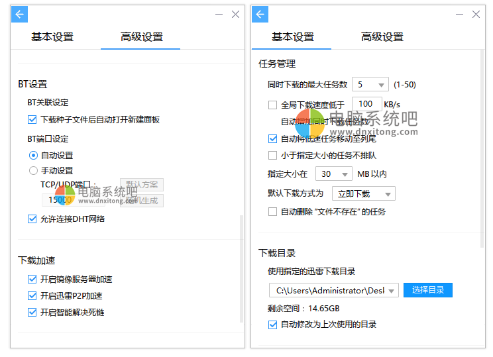Toggle 开启迅雷P2P加速 option
This screenshot has width=493, height=357.
(x=32, y=296)
